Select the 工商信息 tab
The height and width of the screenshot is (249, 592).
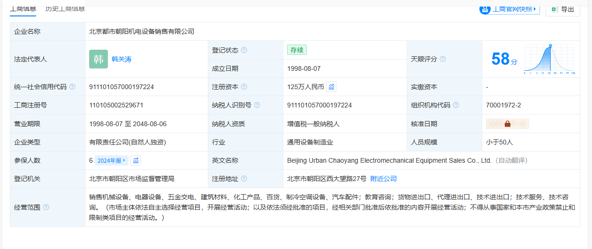[x=23, y=8]
